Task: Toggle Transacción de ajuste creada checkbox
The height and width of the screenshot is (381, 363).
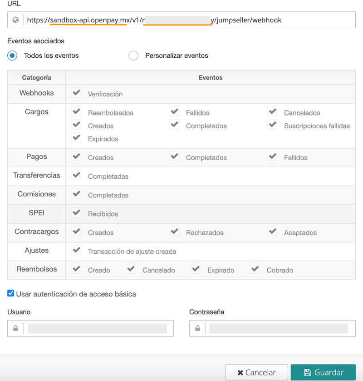Action: [x=76, y=250]
